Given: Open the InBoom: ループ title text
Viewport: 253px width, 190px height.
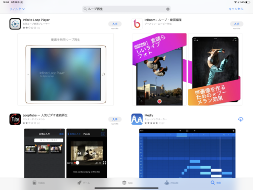Looking at the screenshot, I should click(x=163, y=20).
